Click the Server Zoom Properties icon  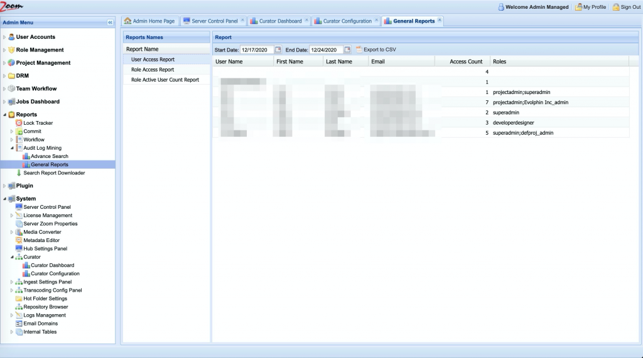19,224
